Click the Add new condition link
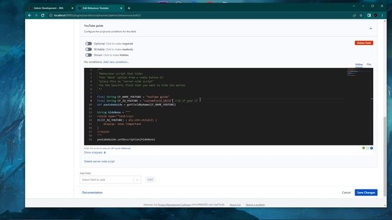The image size is (392, 220). pyautogui.click(x=116, y=62)
